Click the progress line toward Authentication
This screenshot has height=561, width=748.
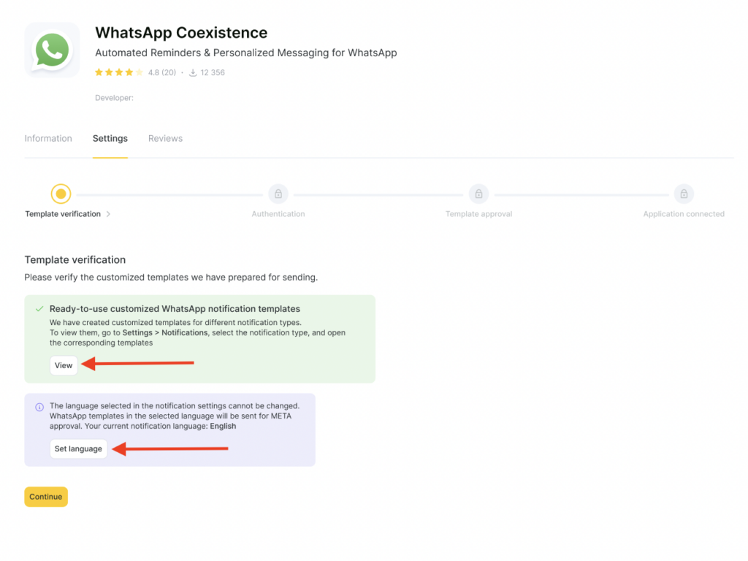[169, 194]
